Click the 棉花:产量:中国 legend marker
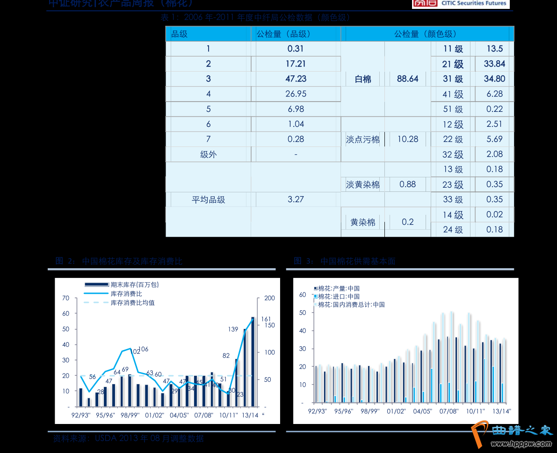The image size is (557, 453). pyautogui.click(x=316, y=289)
